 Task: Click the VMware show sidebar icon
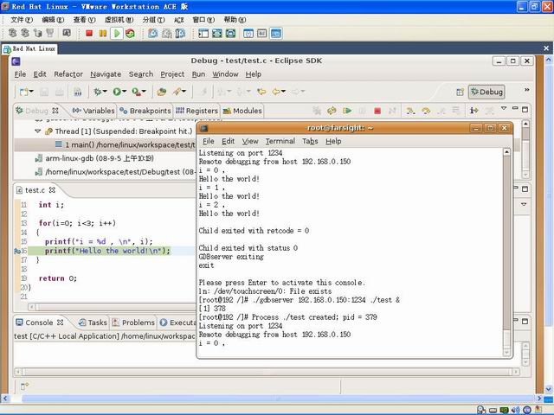(x=203, y=34)
